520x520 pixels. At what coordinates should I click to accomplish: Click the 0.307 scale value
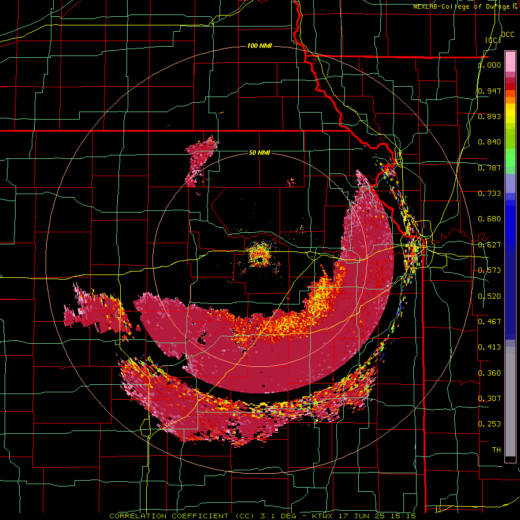pyautogui.click(x=489, y=399)
